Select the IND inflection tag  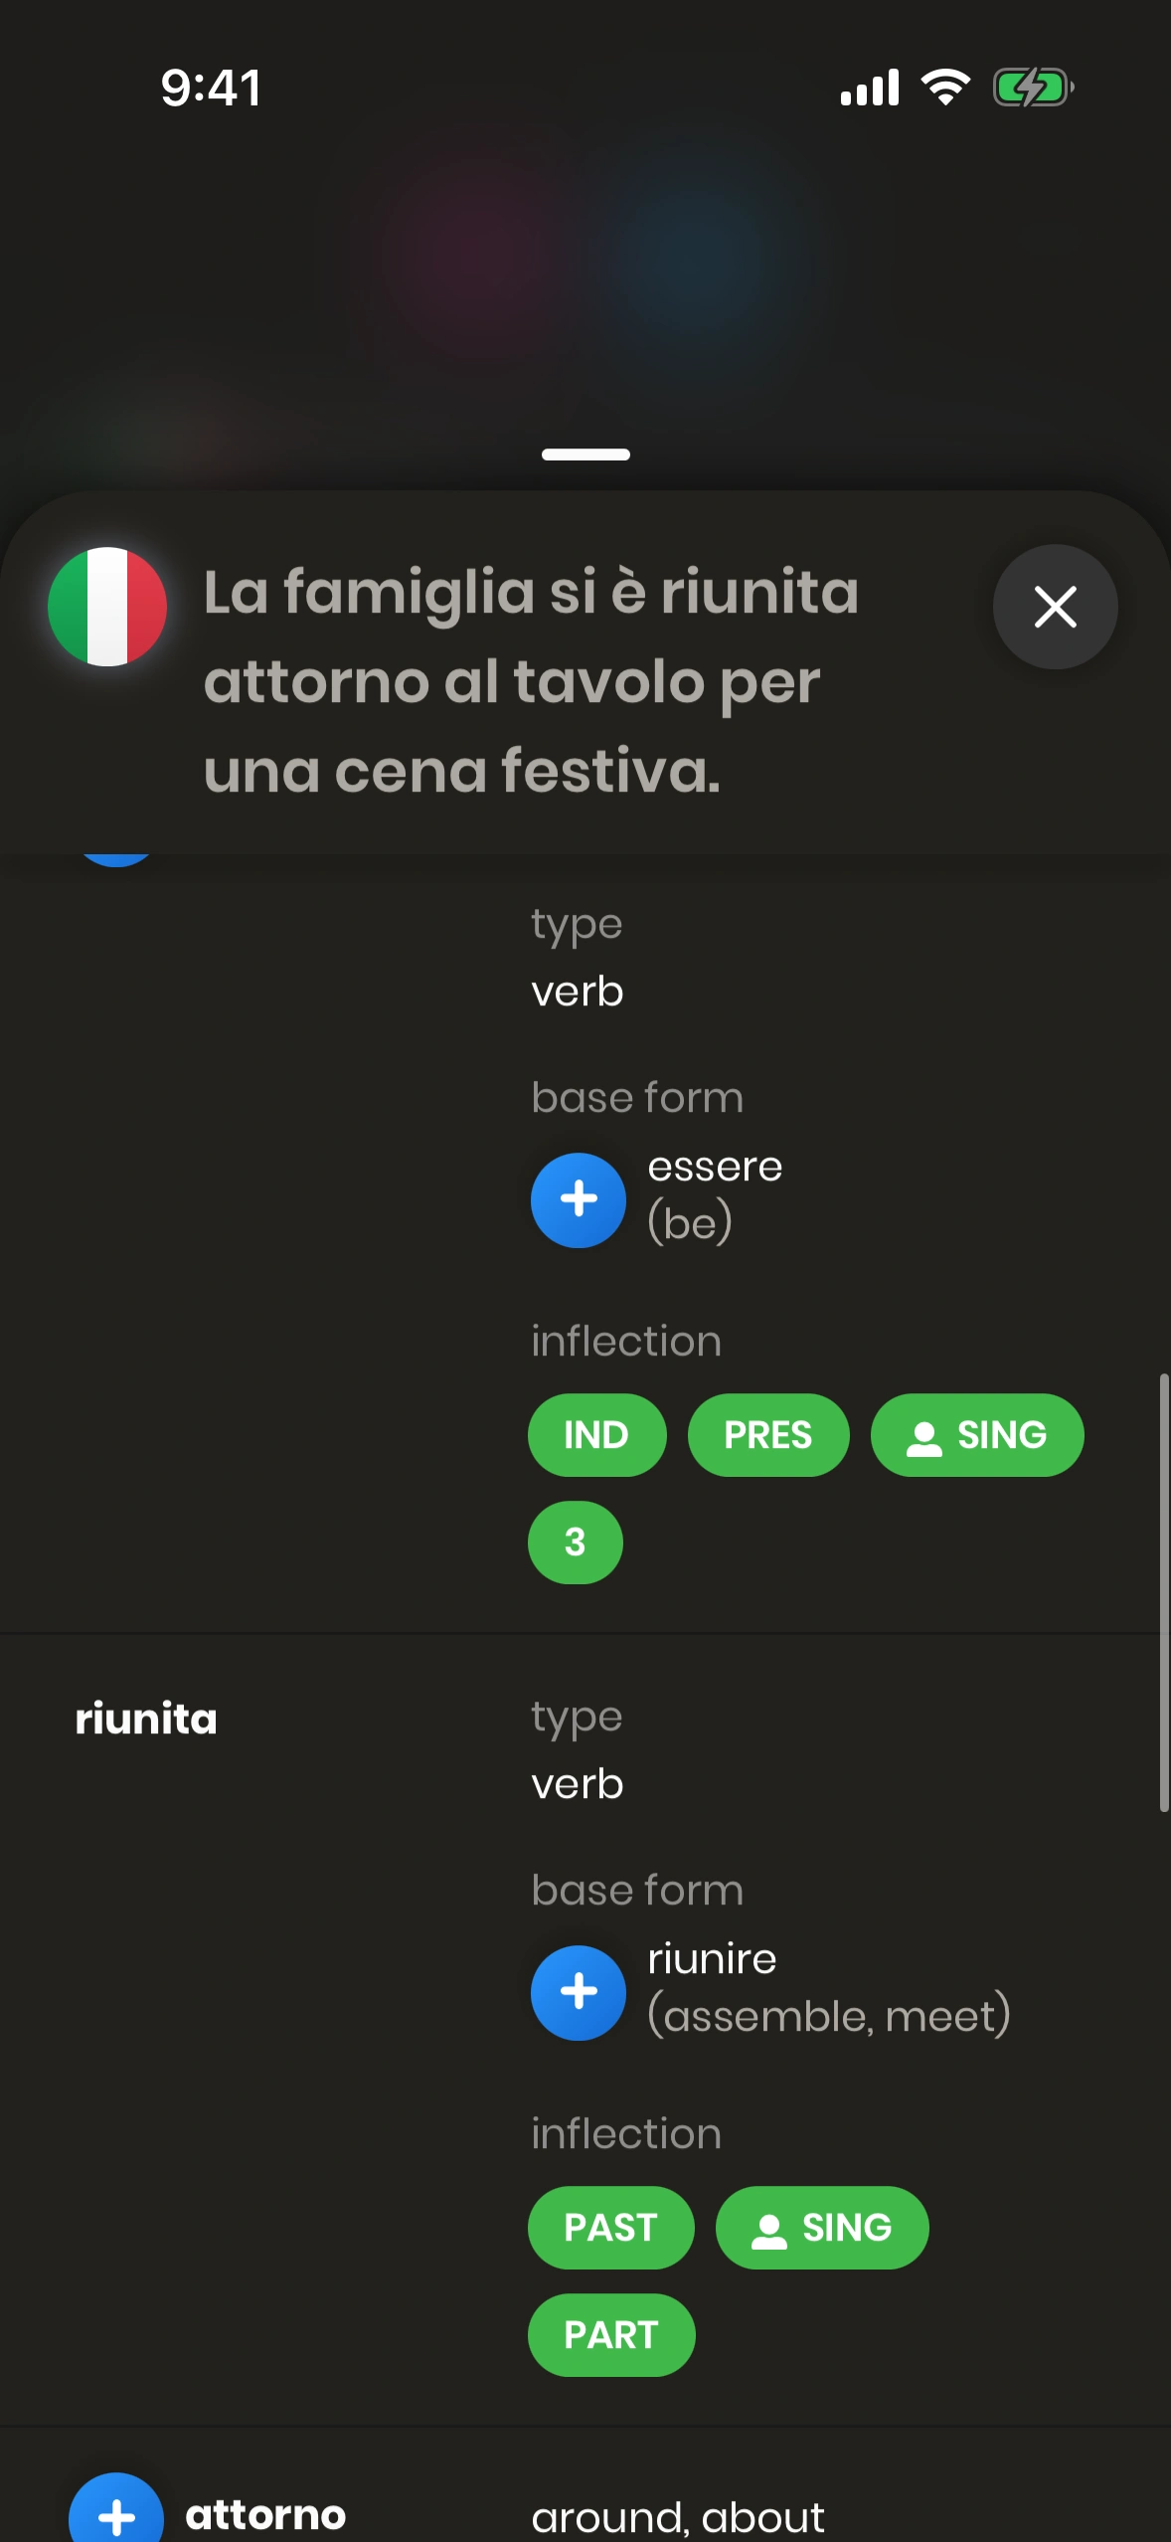(x=596, y=1435)
